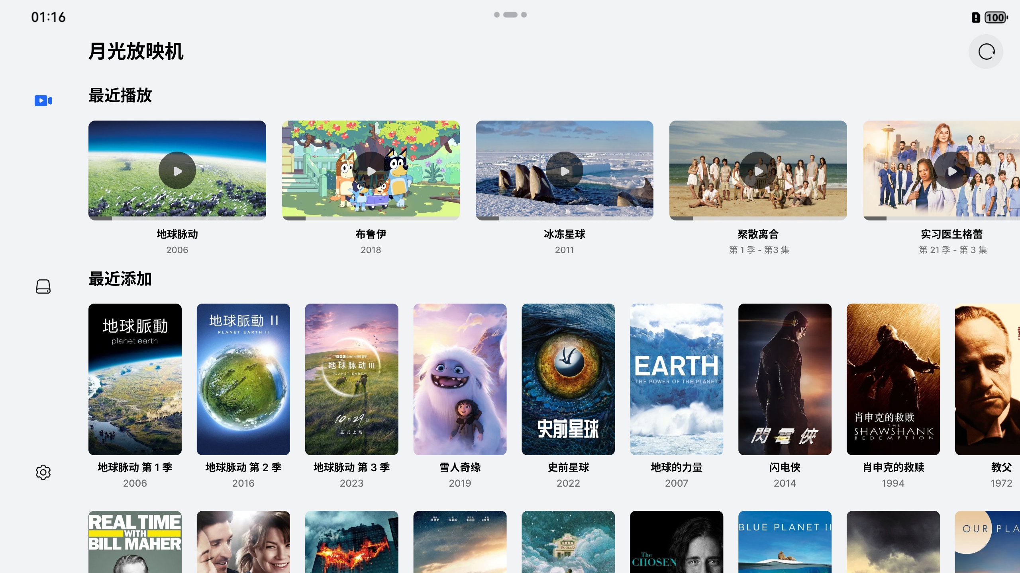
Task: Play 实习医生格蕾 season 21 episode 3
Action: pos(952,170)
